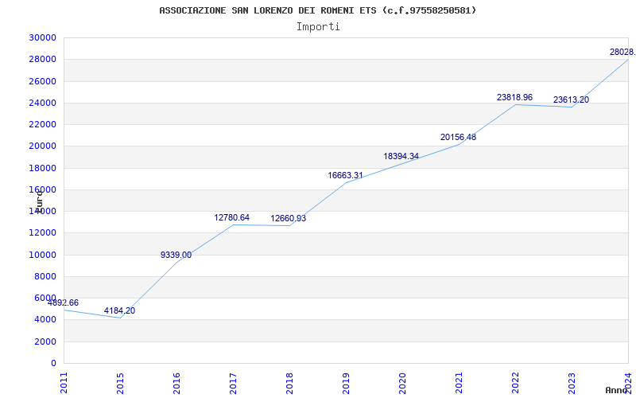This screenshot has height=398, width=636.
Task: Click the x-axis year 2022
Action: [515, 383]
